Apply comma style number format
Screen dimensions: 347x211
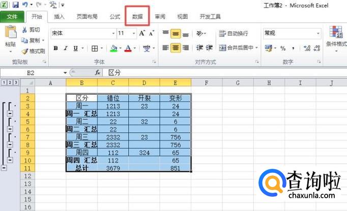(x=293, y=48)
